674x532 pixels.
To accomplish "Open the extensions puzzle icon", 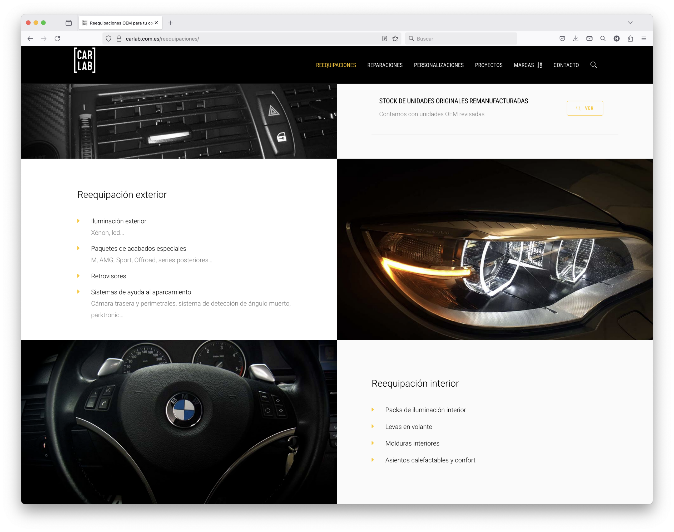I will [x=630, y=39].
